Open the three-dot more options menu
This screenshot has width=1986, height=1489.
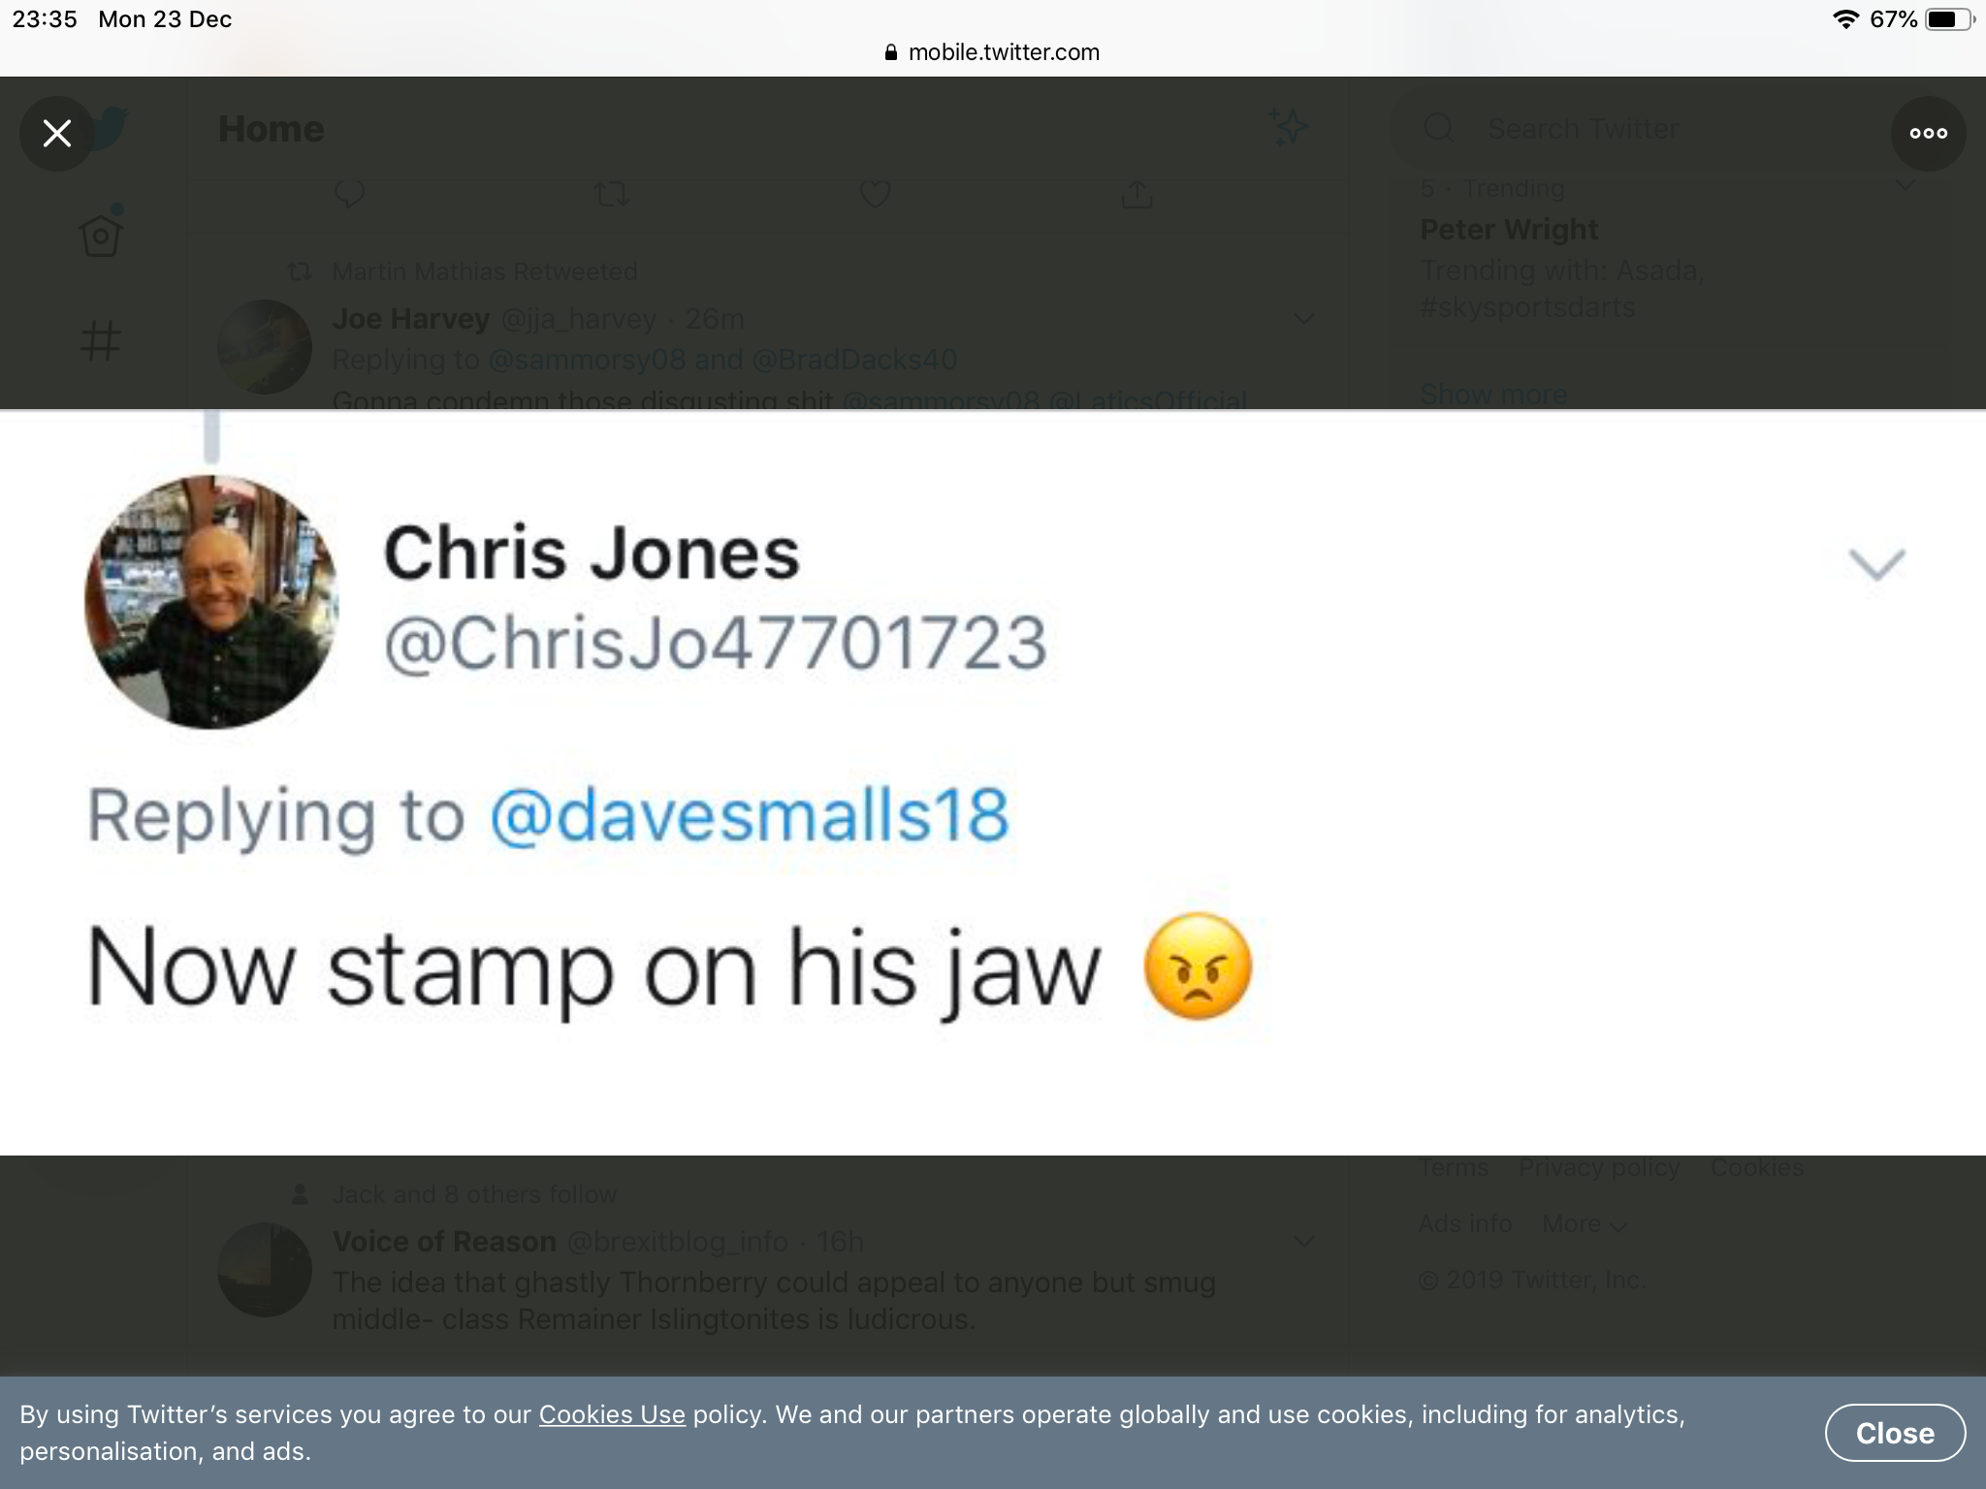pyautogui.click(x=1928, y=134)
